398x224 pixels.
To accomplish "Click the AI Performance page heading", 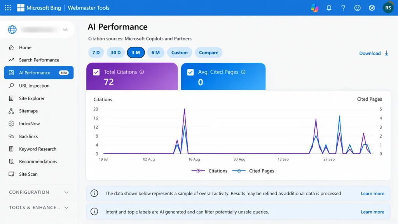I will [117, 27].
